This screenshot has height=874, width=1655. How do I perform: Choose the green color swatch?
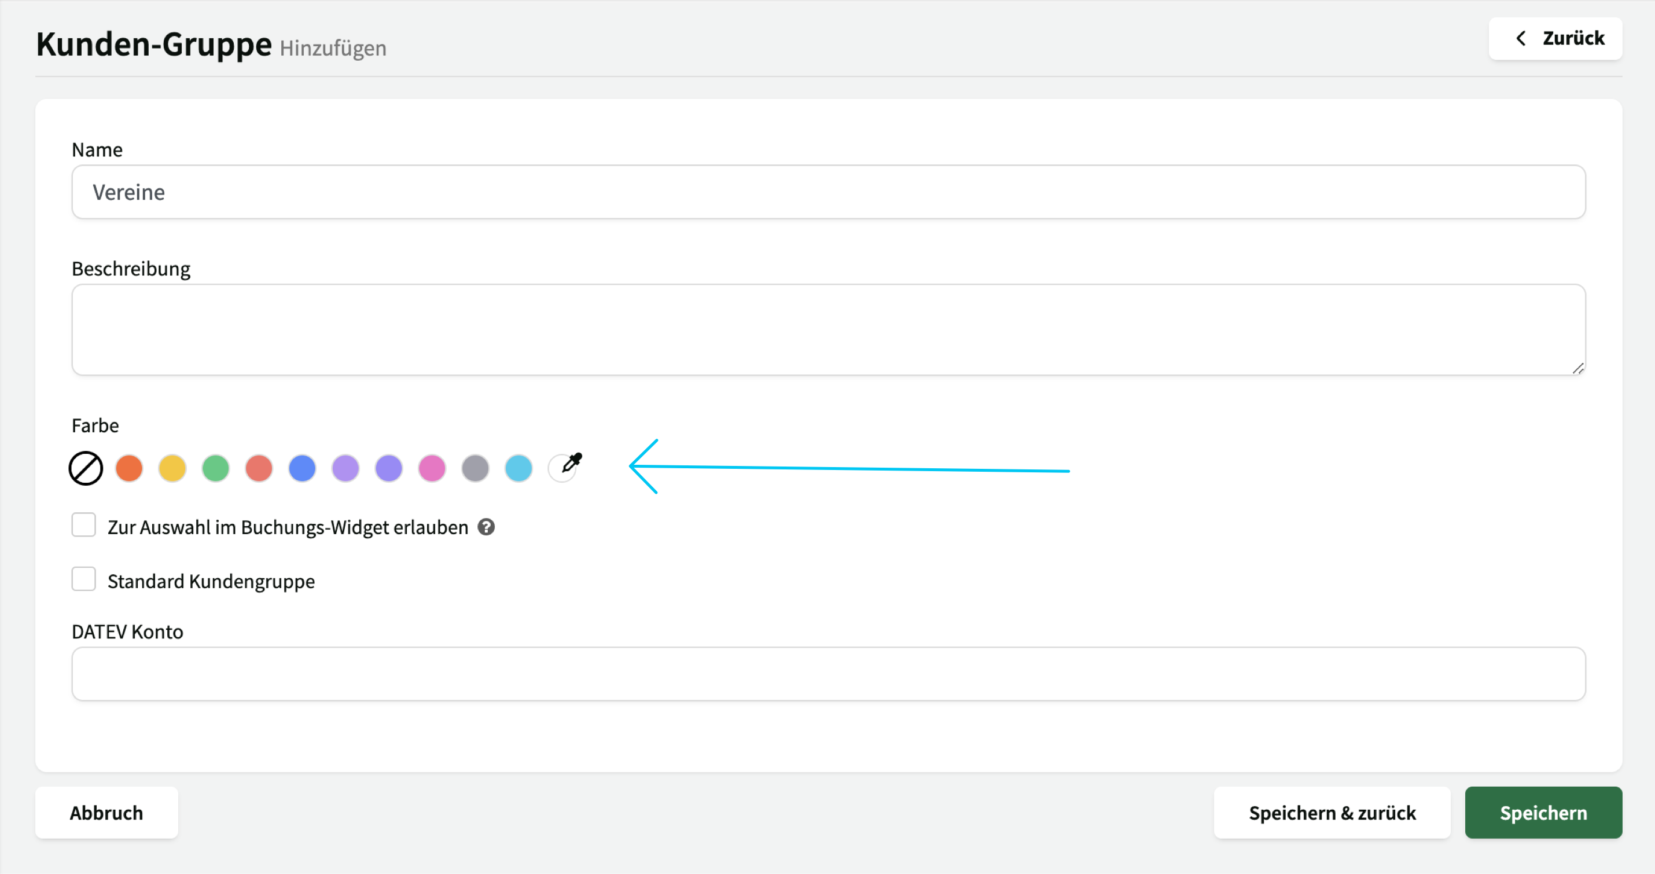(216, 468)
